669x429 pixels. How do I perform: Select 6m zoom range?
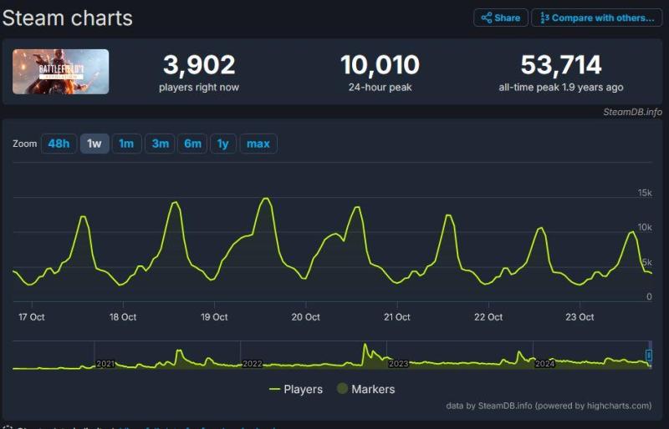(192, 144)
